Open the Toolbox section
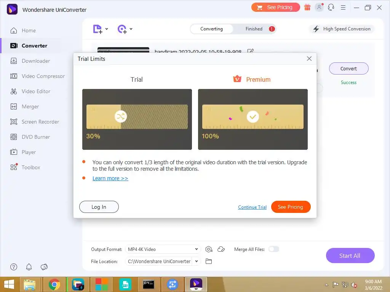 click(x=31, y=167)
